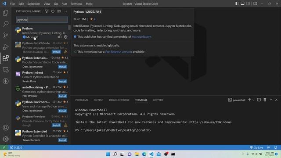Open the manage gear for Python extension

point(66,37)
